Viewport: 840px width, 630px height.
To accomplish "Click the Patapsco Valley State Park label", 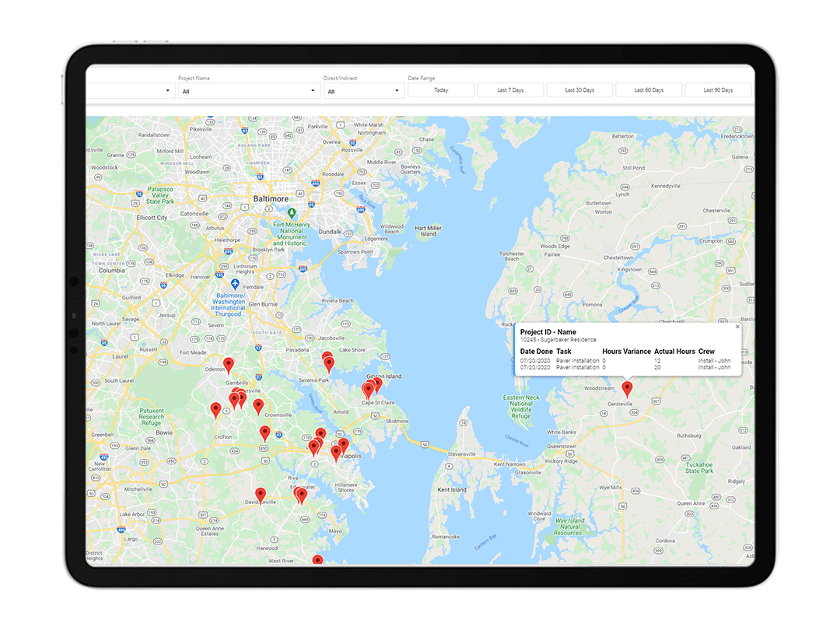I will pos(160,195).
